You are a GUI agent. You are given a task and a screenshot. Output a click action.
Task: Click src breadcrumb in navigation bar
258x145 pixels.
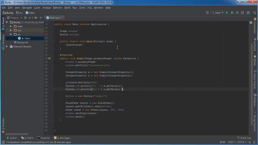19,12
